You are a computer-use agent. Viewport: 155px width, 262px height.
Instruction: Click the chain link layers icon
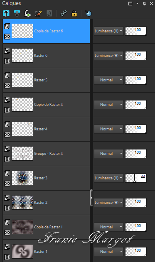coord(63,14)
